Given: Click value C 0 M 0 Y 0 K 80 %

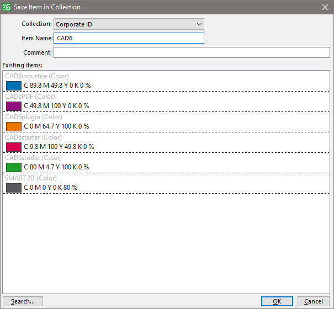Looking at the screenshot, I should 51,188.
